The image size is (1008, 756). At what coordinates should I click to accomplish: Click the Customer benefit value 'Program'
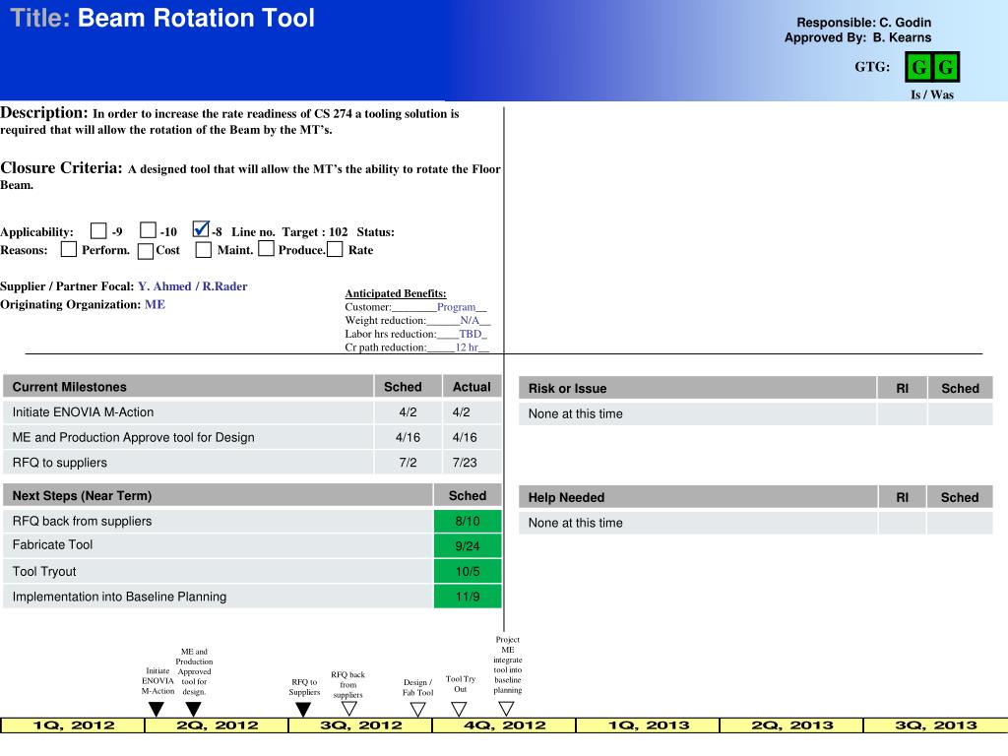[x=456, y=307]
